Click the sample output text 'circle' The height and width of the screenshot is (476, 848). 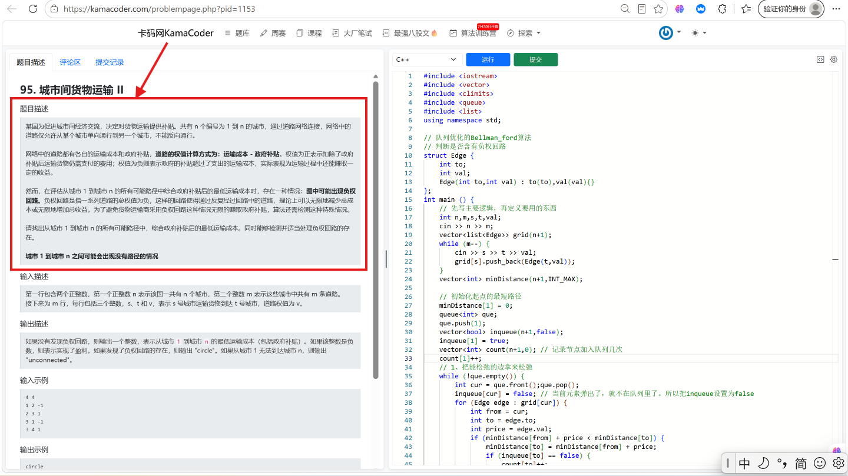pyautogui.click(x=35, y=467)
